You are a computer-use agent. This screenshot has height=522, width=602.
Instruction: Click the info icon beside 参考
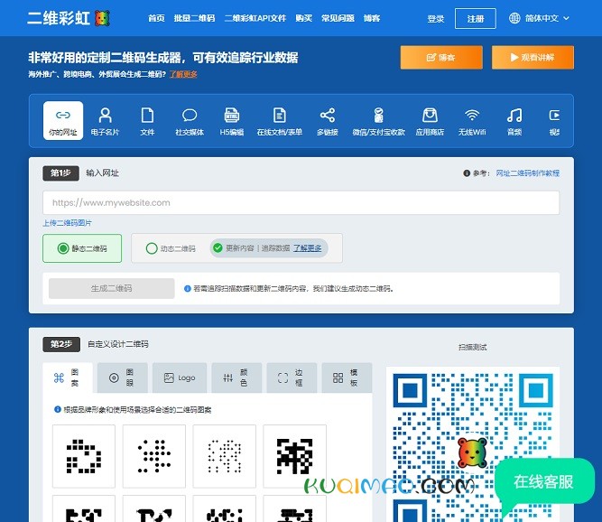click(467, 173)
